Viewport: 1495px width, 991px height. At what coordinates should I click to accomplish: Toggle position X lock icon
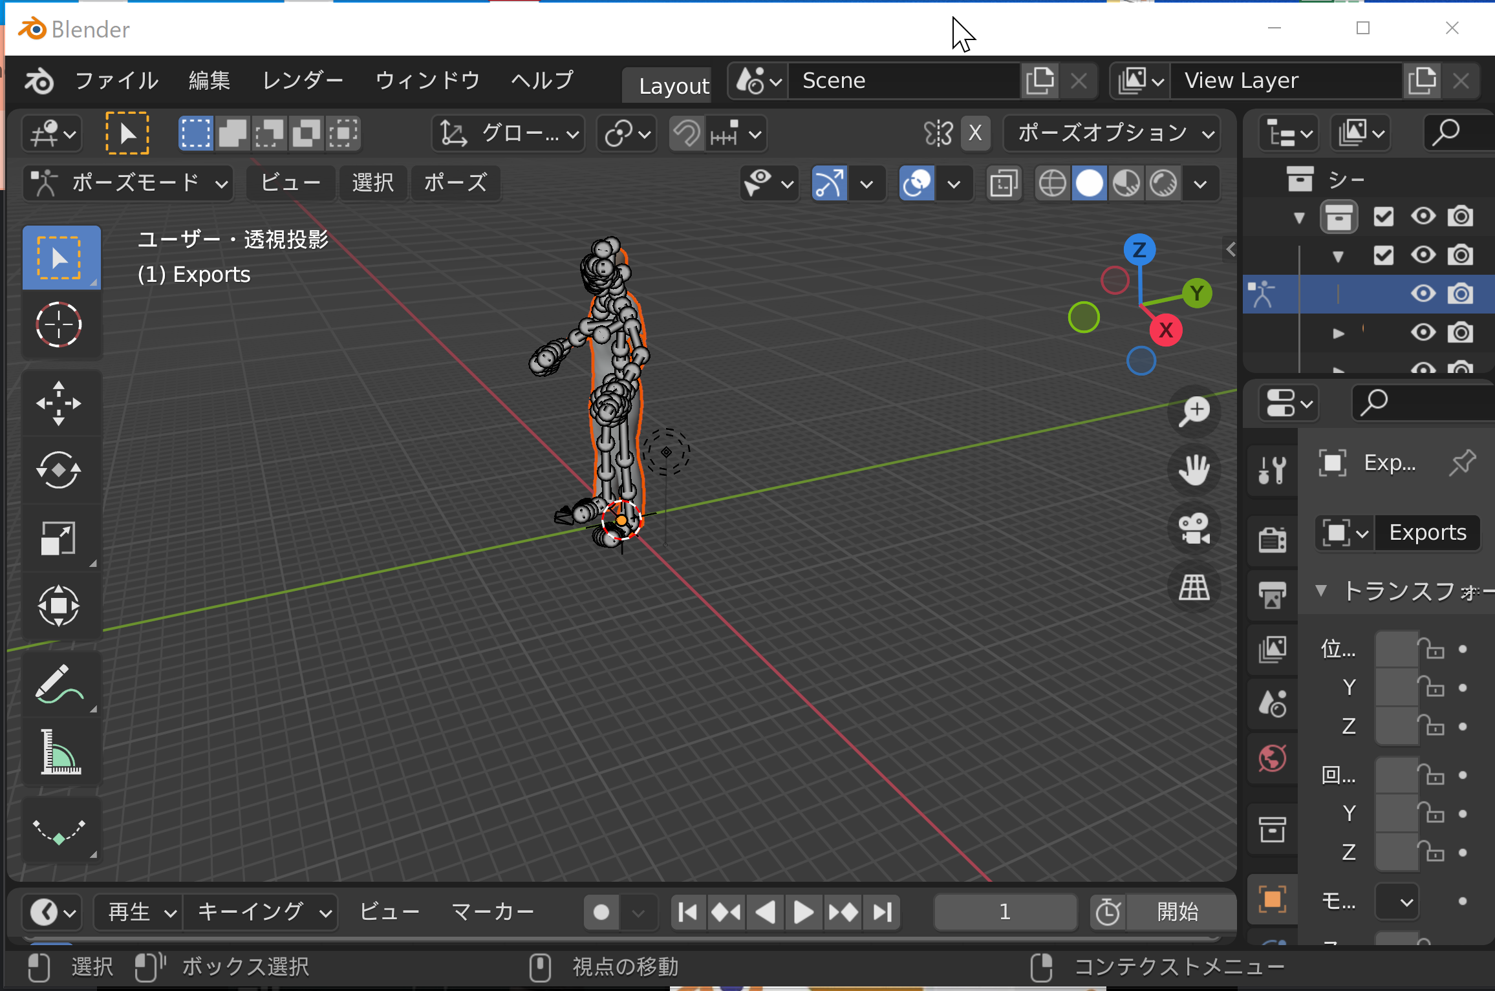click(x=1430, y=648)
